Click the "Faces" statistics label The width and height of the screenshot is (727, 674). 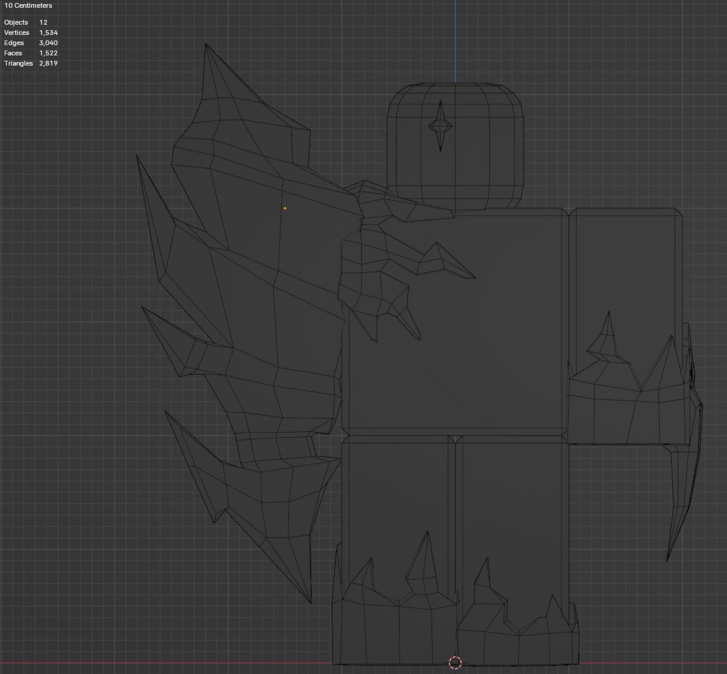pyautogui.click(x=13, y=53)
